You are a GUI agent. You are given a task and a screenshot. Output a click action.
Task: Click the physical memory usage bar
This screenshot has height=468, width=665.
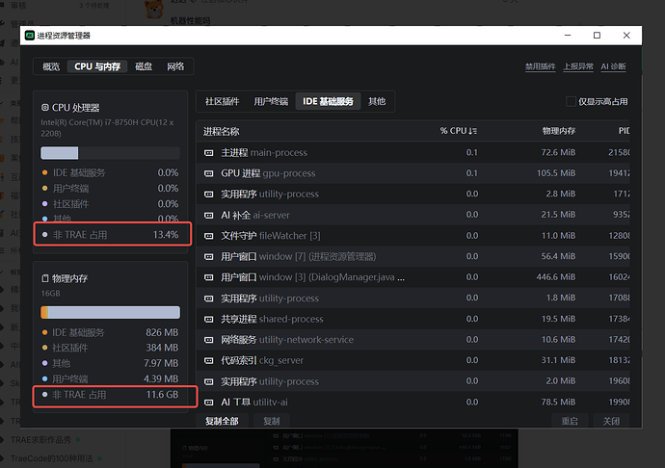(x=110, y=312)
